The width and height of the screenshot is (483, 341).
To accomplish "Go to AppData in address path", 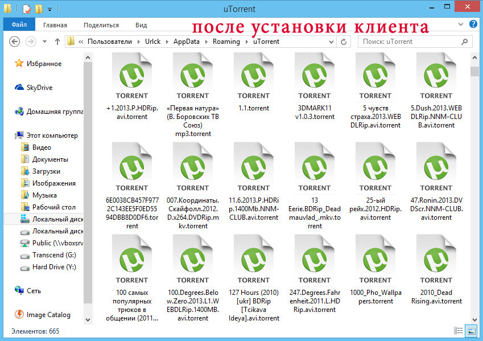I will coord(187,42).
